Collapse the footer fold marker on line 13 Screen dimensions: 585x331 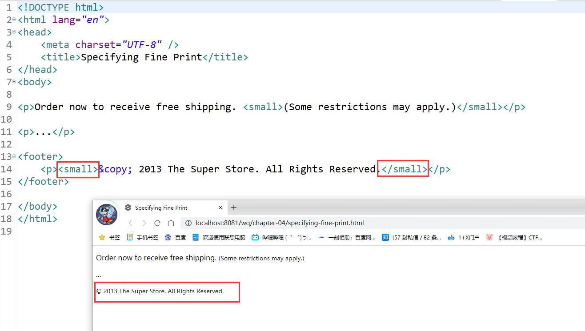[x=14, y=156]
